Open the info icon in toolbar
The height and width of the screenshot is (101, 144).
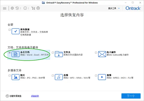pos(25,8)
